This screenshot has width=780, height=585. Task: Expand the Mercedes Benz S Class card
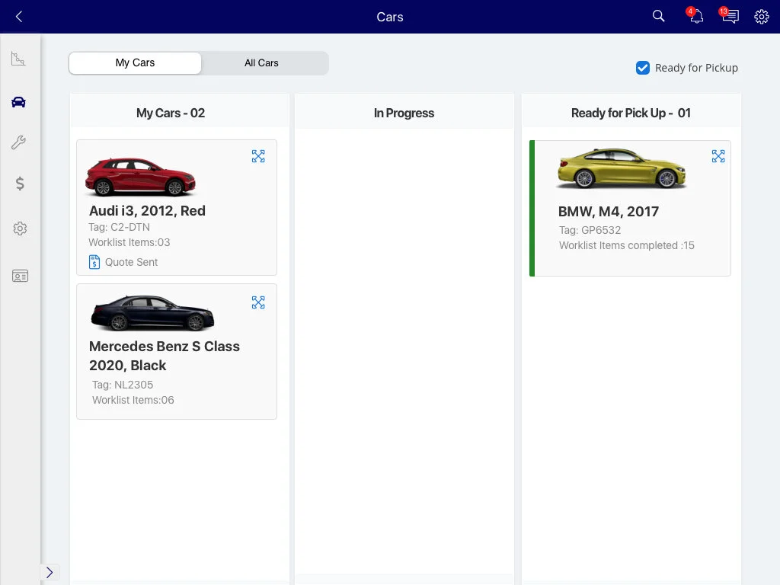pos(258,302)
